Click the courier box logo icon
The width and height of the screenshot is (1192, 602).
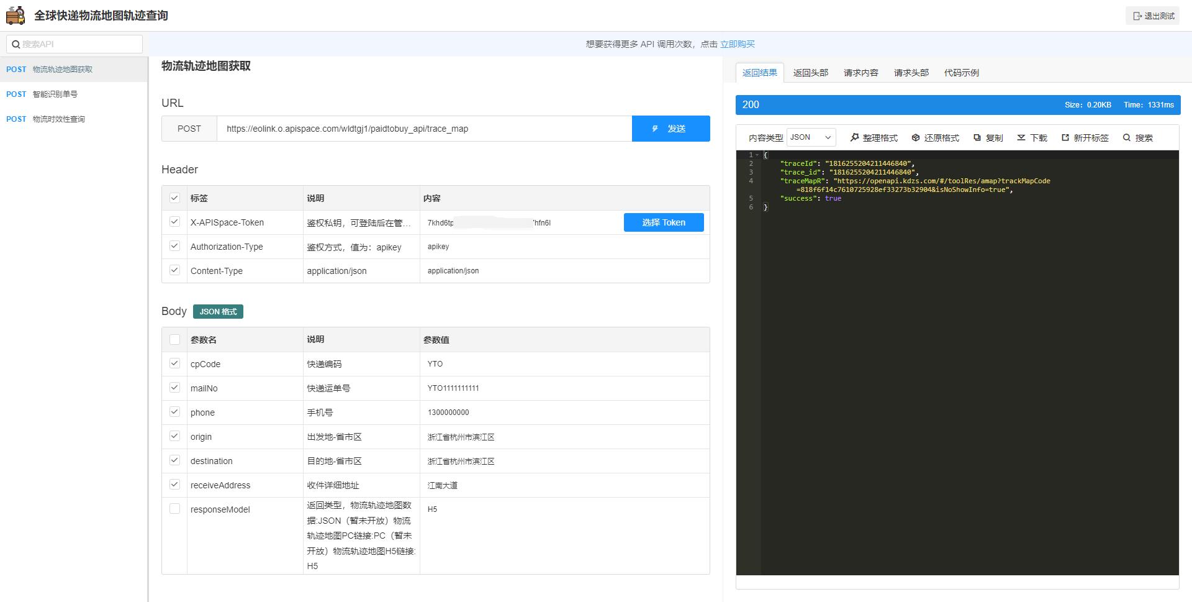[15, 14]
